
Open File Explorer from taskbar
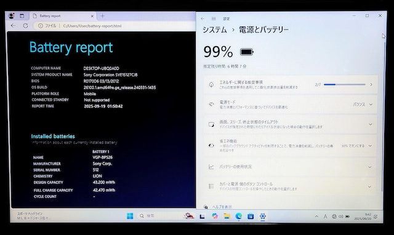(x=227, y=216)
